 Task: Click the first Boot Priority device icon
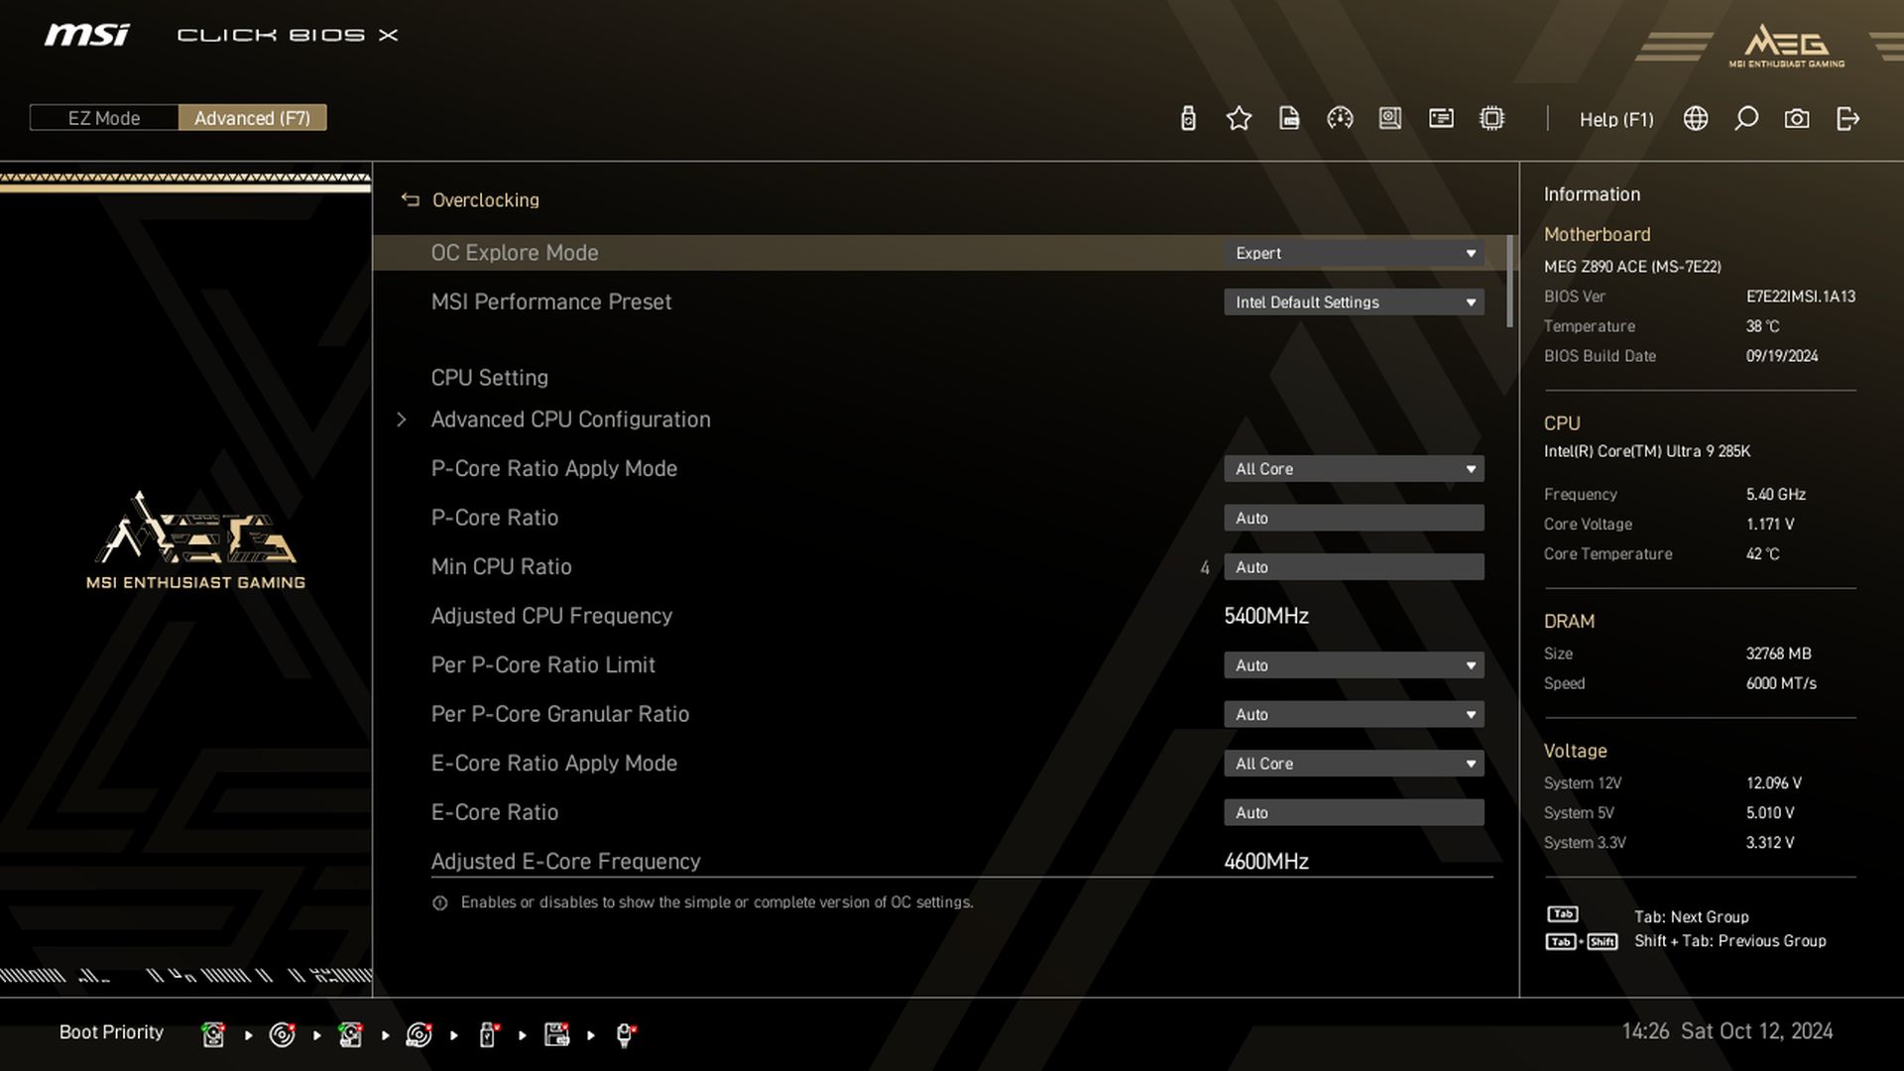[x=213, y=1035]
